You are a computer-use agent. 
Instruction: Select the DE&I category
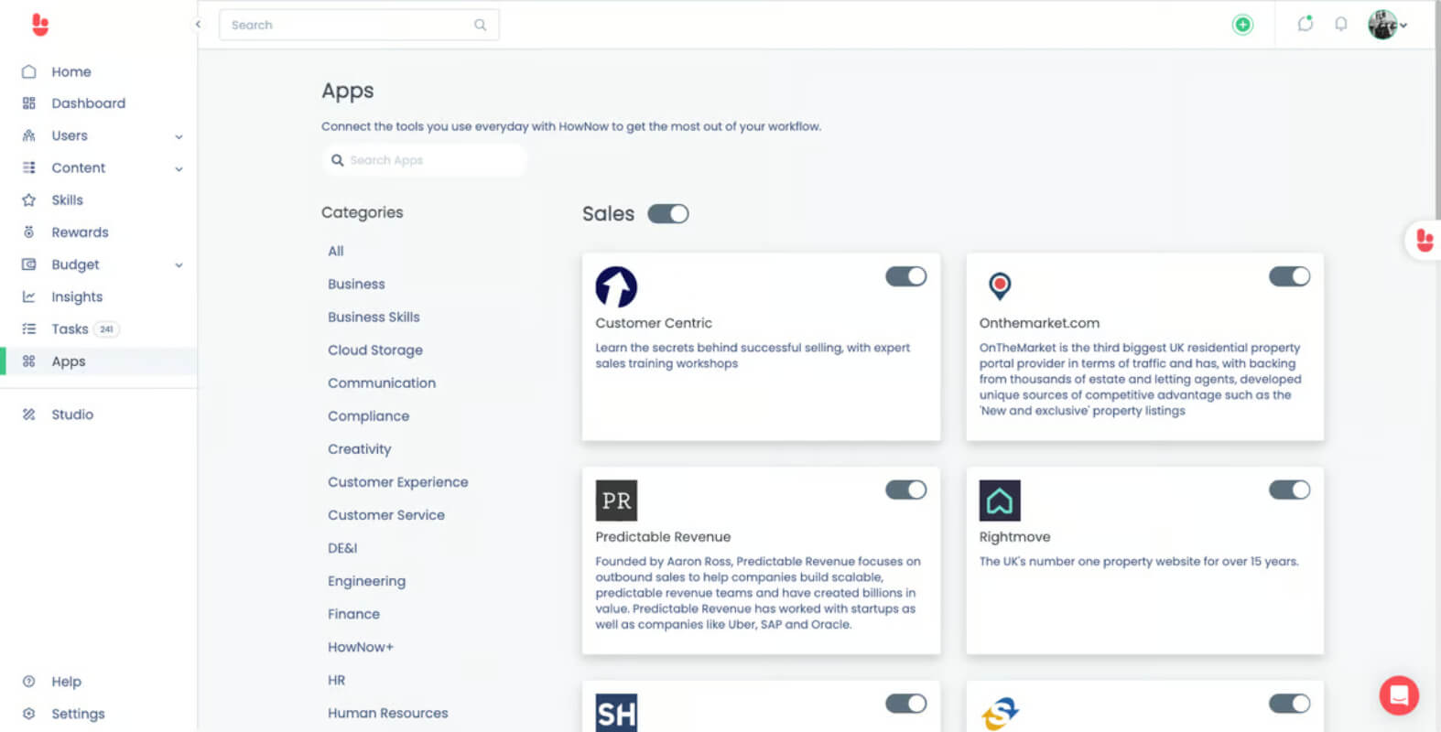pyautogui.click(x=342, y=548)
